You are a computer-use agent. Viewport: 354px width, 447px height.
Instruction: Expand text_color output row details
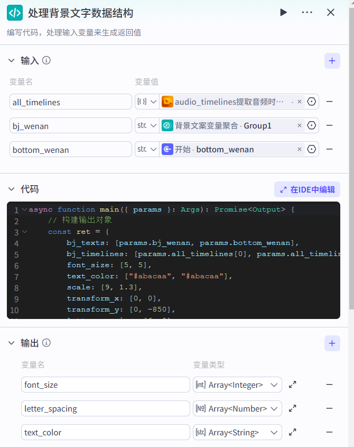click(x=293, y=432)
